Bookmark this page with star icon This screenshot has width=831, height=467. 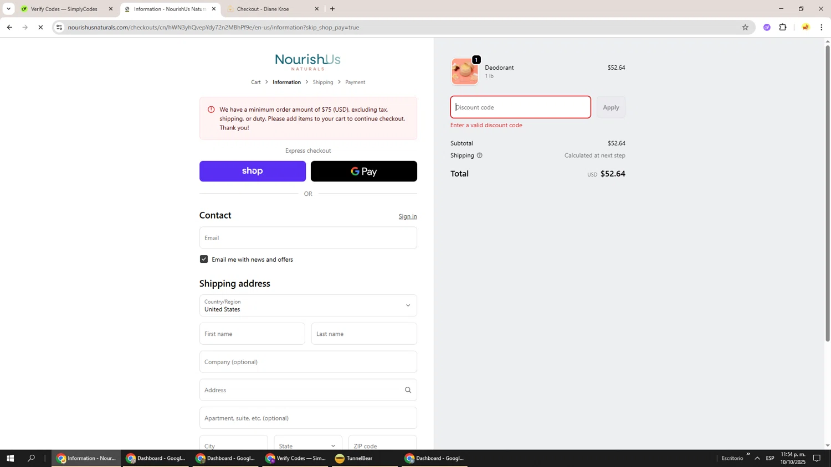coord(745,27)
